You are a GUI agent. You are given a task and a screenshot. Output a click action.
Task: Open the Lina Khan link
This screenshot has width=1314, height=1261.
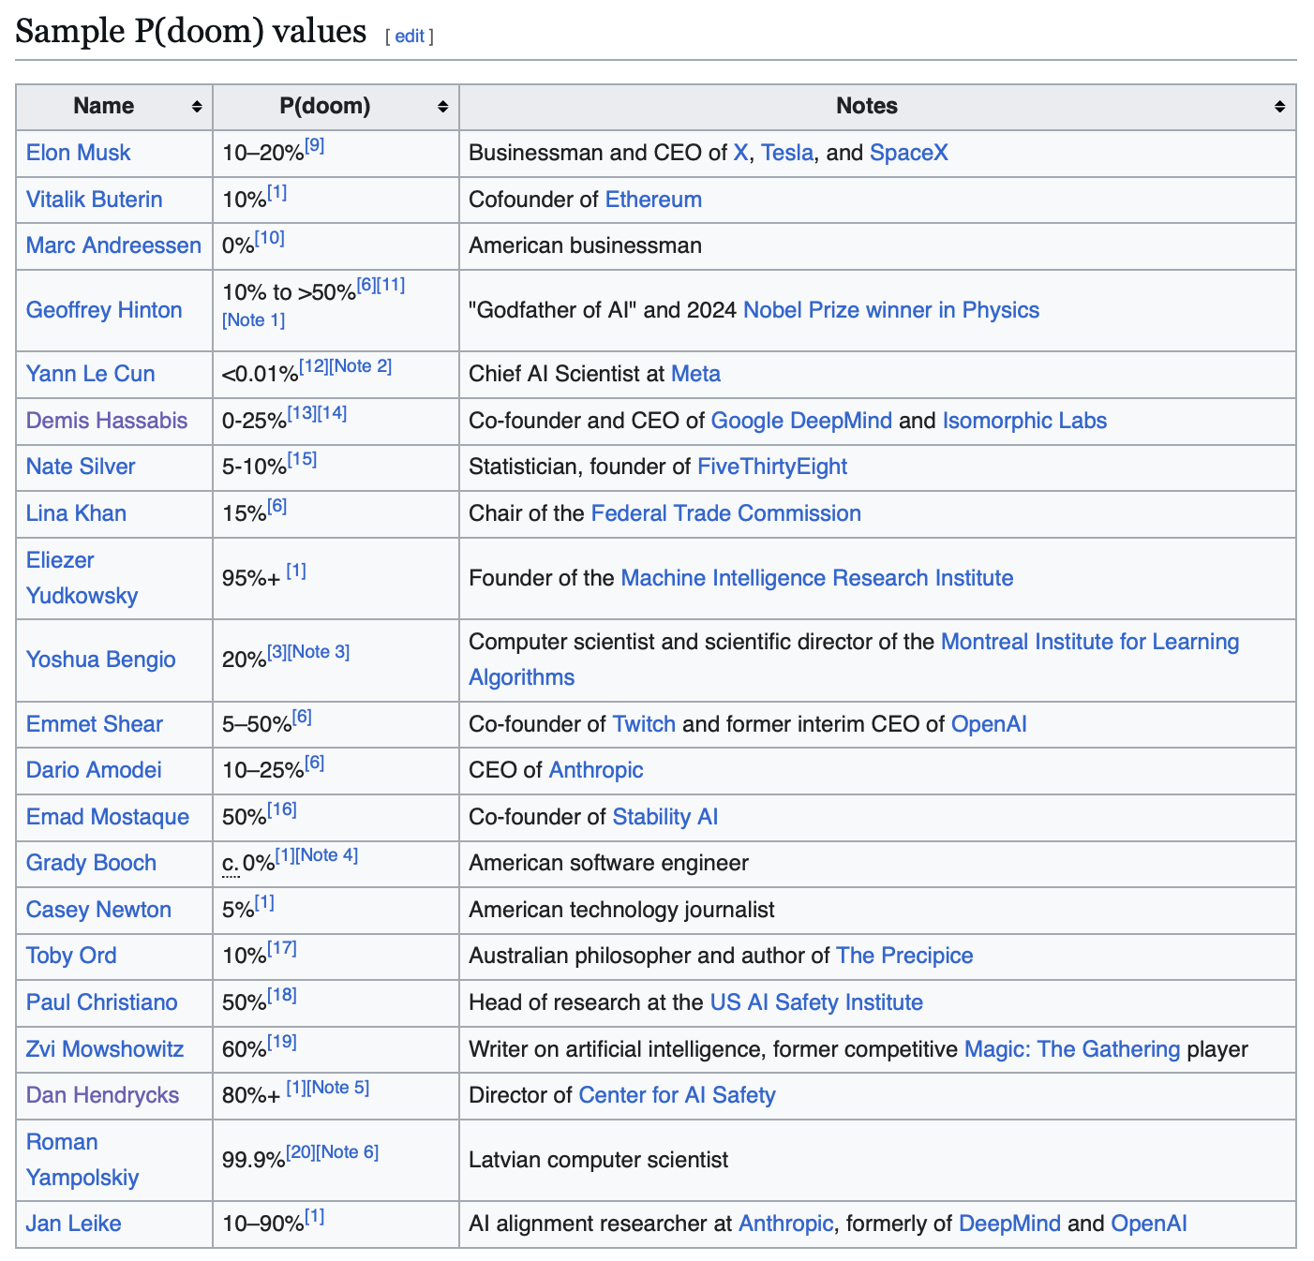(x=76, y=513)
